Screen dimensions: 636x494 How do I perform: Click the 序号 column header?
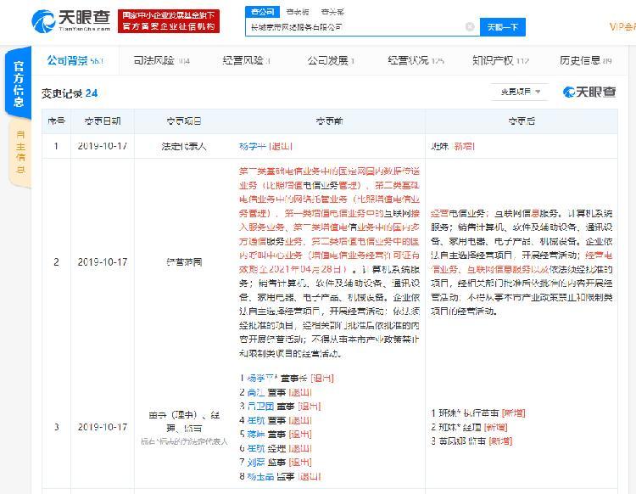tap(56, 121)
